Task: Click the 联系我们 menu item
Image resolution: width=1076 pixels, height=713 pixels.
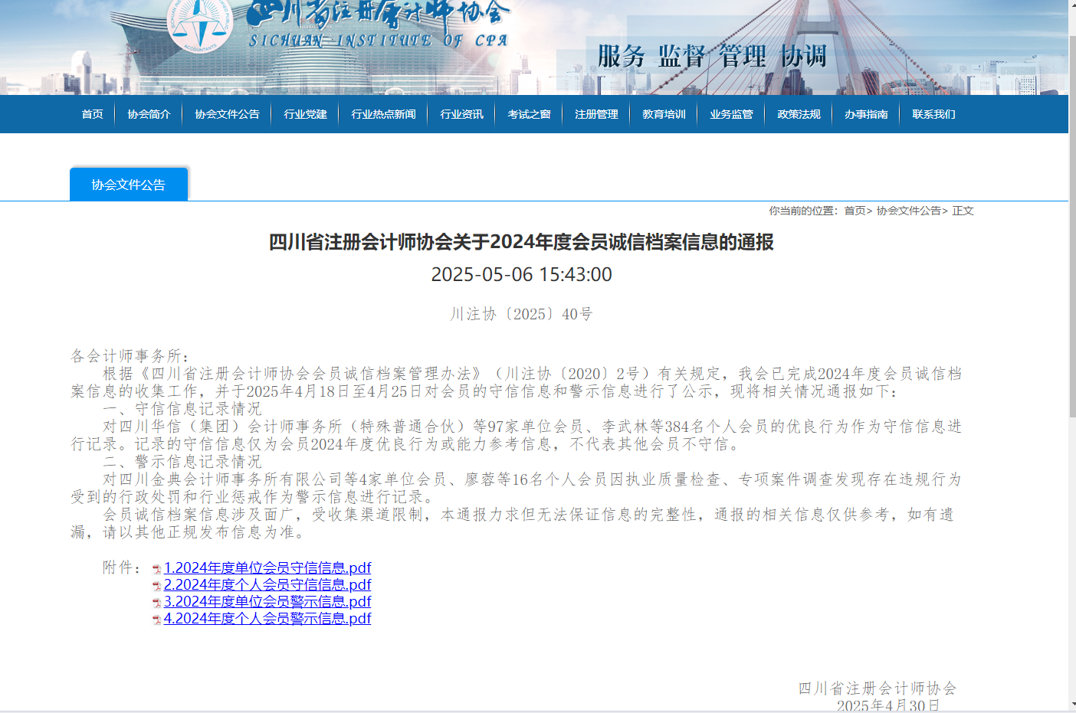Action: pos(933,114)
